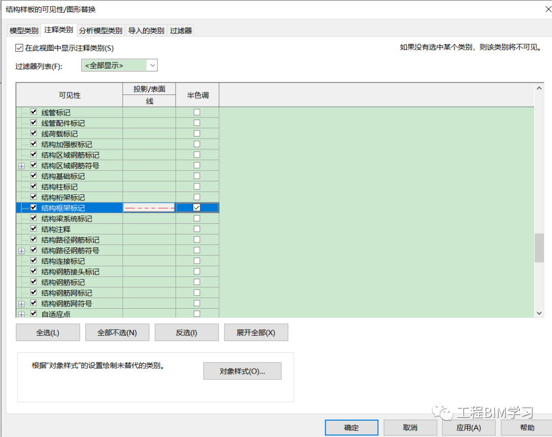Toggle visibility checkbox of 结构框架标记
The height and width of the screenshot is (437, 552).
point(33,208)
